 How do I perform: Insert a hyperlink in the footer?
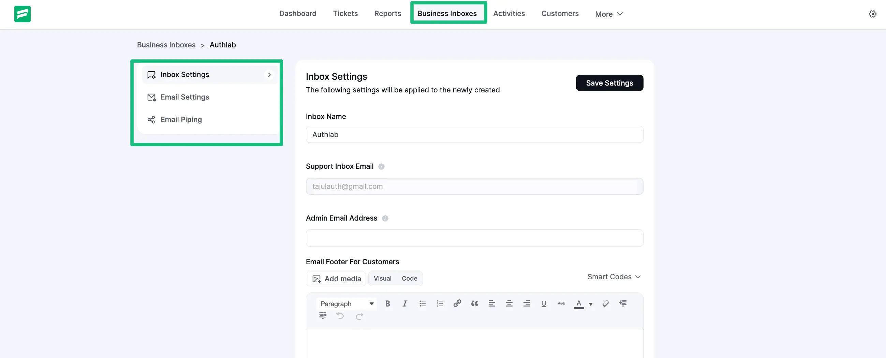pyautogui.click(x=457, y=304)
